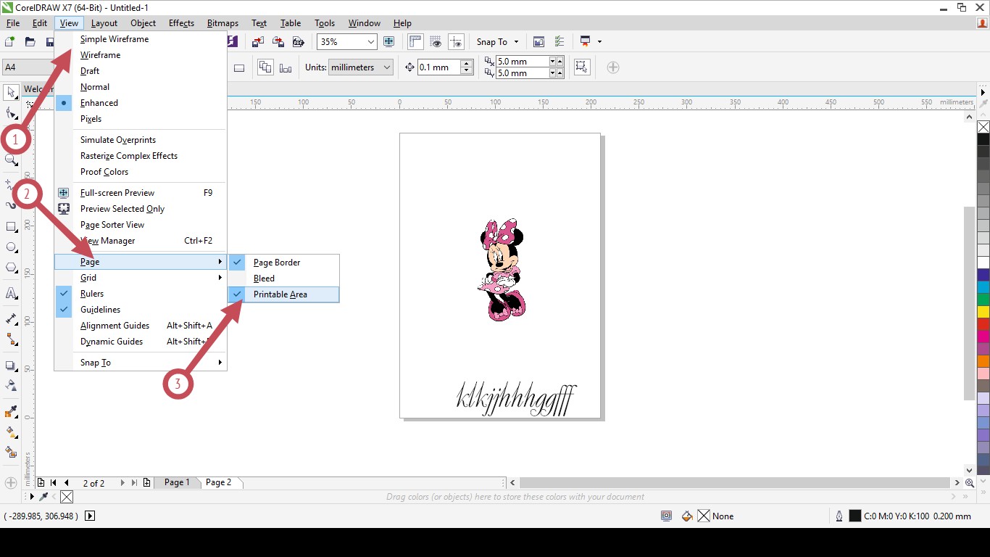
Task: Select the Artistic Media tool
Action: click(x=11, y=205)
